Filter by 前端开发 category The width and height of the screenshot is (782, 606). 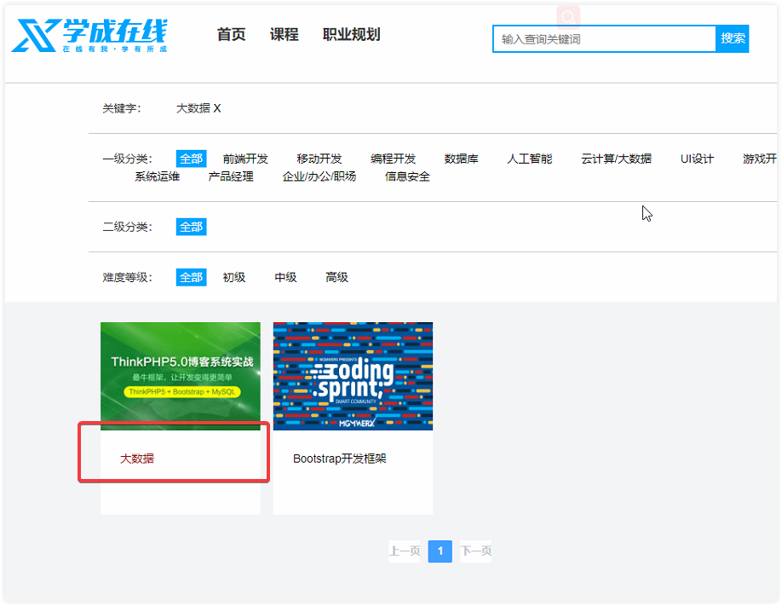point(245,159)
